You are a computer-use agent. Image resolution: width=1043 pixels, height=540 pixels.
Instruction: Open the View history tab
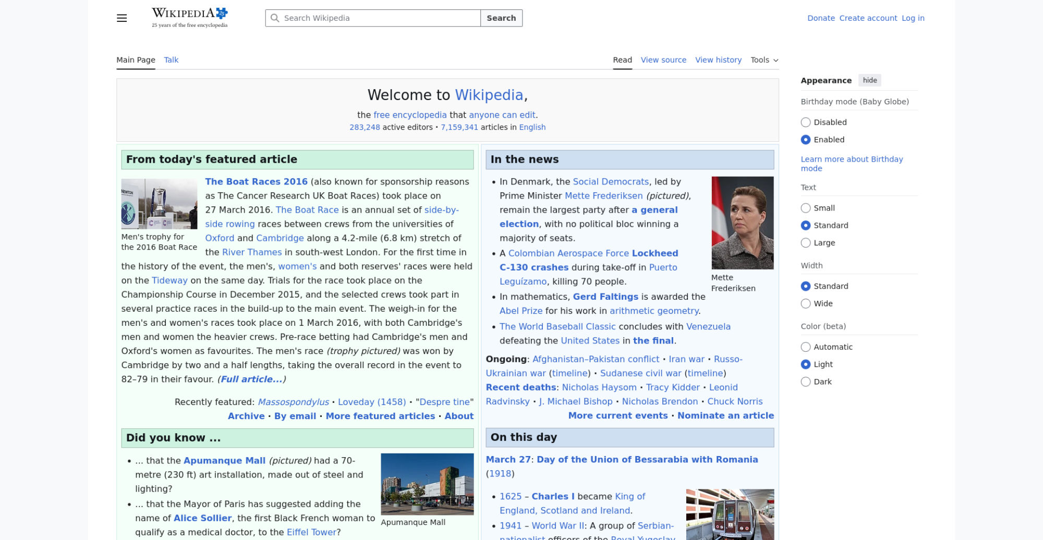tap(718, 60)
